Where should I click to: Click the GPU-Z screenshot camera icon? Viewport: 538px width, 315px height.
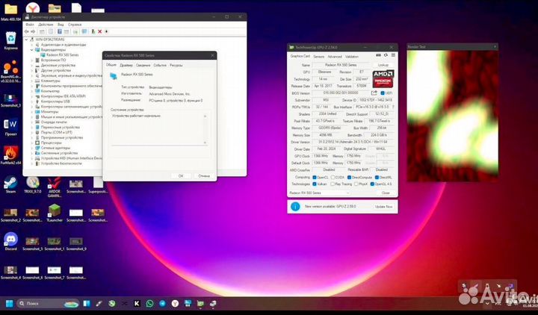[x=378, y=55]
